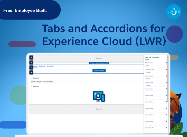Collapse the Section 1 accordion
This screenshot has height=137, width=187.
coord(32,78)
